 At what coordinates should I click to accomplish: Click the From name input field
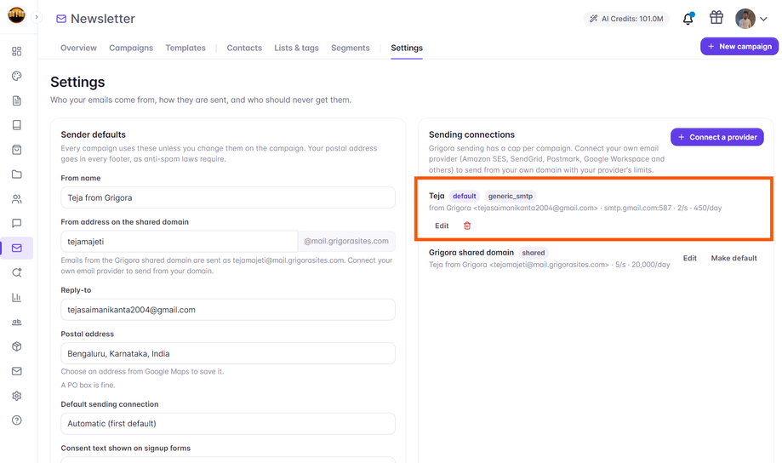pyautogui.click(x=228, y=197)
